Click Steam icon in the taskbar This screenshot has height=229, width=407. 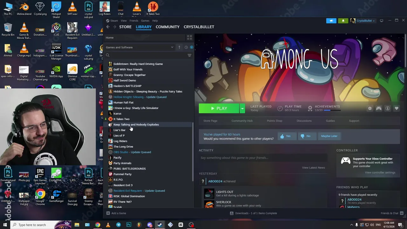coord(160,225)
